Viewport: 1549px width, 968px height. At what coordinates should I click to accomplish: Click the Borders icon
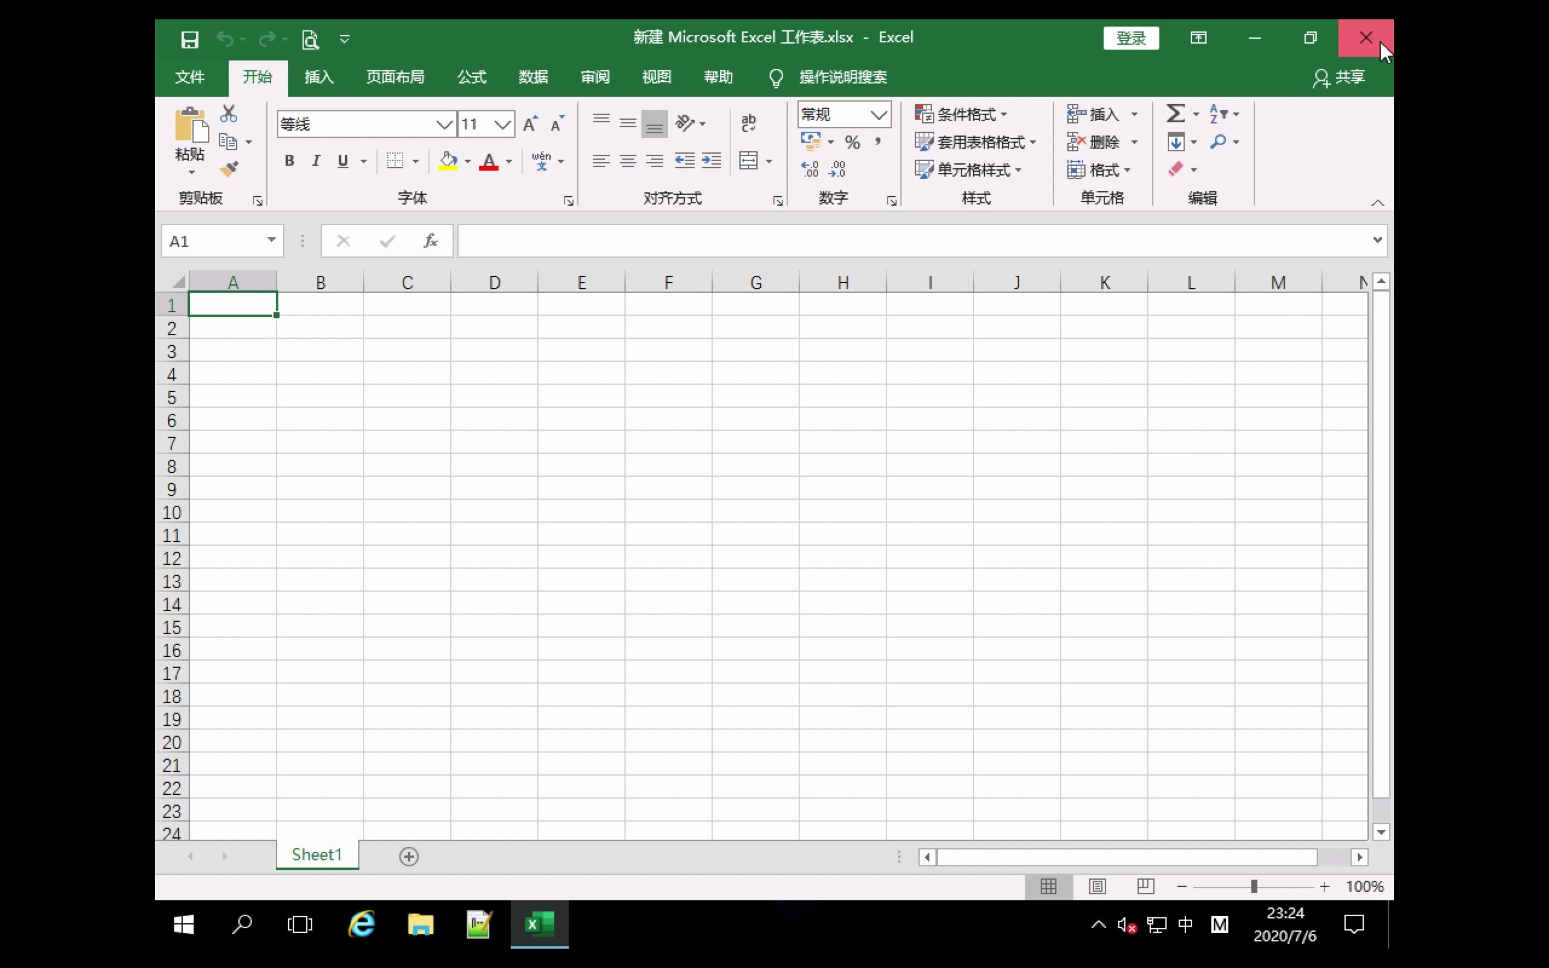coord(395,160)
